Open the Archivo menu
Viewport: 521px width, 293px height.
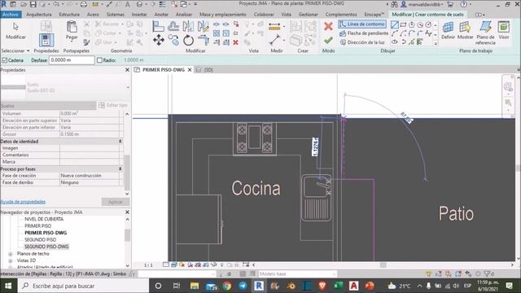(11, 15)
